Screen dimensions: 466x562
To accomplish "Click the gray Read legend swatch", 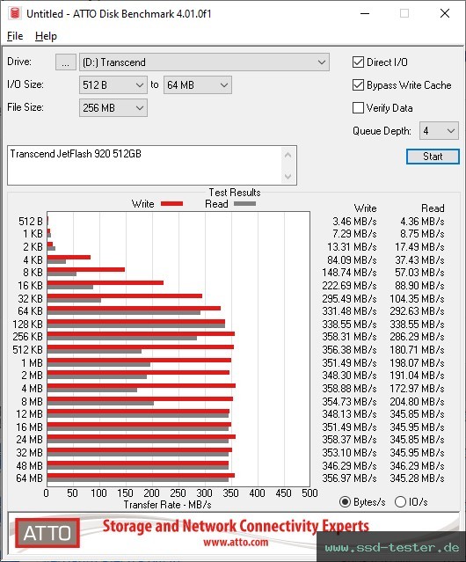I will (x=244, y=203).
